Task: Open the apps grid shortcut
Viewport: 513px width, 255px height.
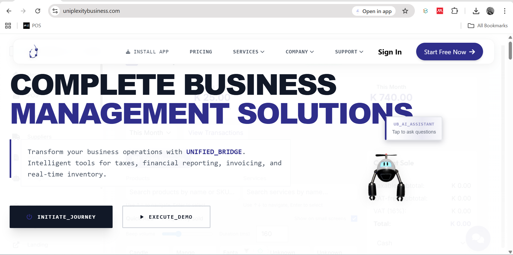Action: coord(8,26)
